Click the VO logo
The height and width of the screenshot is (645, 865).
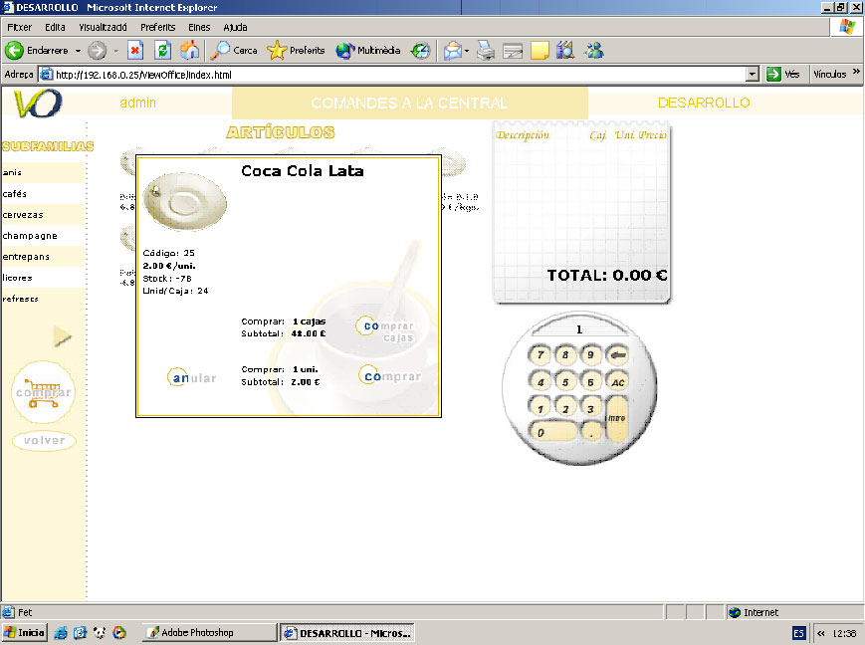[x=38, y=102]
